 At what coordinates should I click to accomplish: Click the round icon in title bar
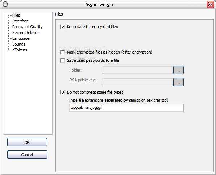(5, 4)
